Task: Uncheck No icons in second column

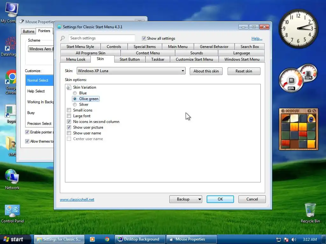Action: tap(69, 122)
